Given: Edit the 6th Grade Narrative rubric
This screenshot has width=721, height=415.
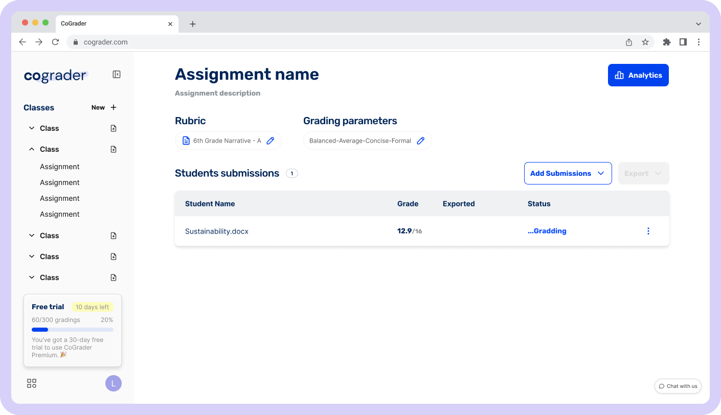Looking at the screenshot, I should (271, 141).
